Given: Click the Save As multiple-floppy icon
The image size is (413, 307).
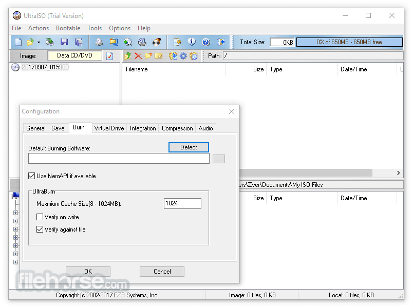Looking at the screenshot, I should [79, 42].
